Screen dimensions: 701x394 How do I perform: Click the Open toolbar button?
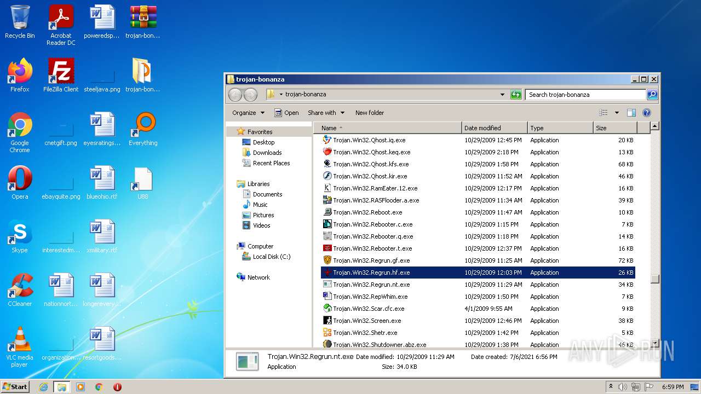[286, 113]
